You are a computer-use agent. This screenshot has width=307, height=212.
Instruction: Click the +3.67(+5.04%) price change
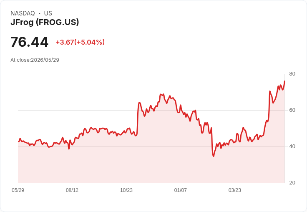click(x=80, y=42)
